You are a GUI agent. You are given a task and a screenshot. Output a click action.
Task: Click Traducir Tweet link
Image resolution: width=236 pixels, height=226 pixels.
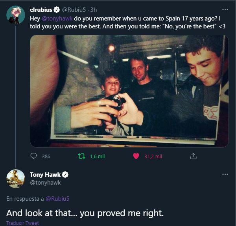[22, 223]
